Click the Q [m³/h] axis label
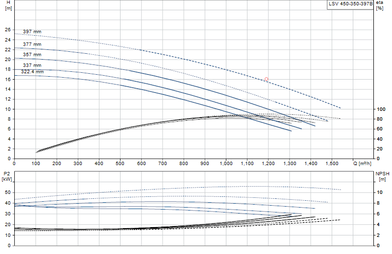392x254 pixels. pos(362,164)
